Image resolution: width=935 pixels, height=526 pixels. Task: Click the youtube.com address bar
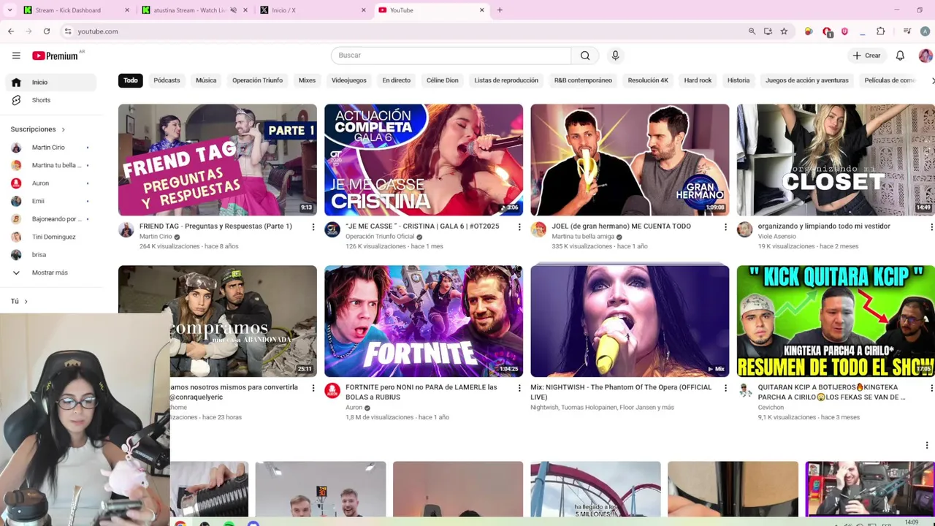(402, 31)
